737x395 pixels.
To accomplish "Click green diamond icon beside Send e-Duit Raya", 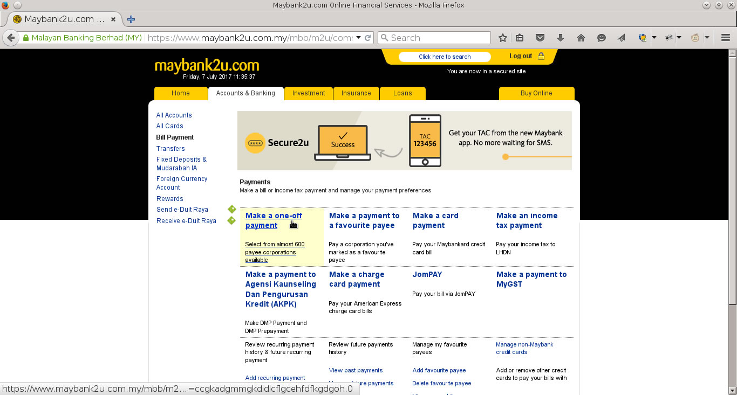I will (231, 209).
